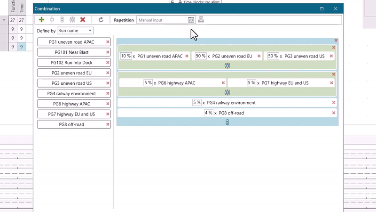The image size is (376, 212).
Task: Expand the dropdown arrow beside row 27
Action: (x=4, y=20)
